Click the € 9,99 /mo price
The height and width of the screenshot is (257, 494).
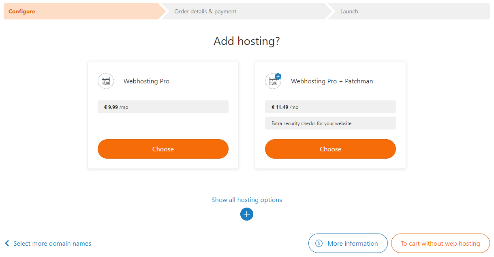pyautogui.click(x=163, y=107)
